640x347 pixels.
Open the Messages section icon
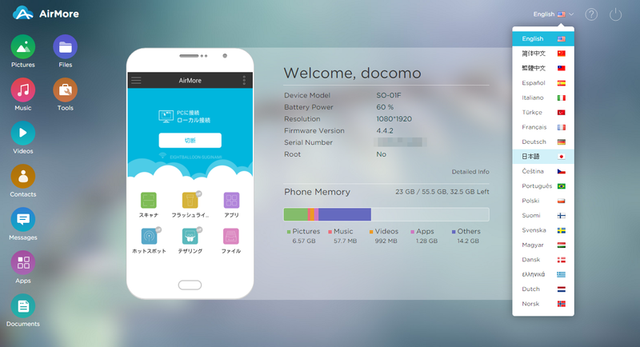(x=23, y=220)
